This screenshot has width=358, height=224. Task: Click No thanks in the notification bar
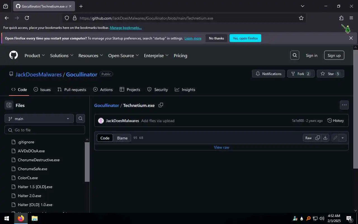coord(216,38)
